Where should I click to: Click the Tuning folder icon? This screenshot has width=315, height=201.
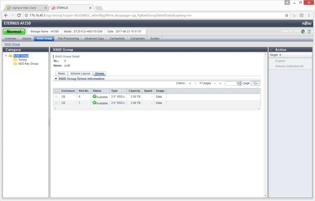point(15,60)
